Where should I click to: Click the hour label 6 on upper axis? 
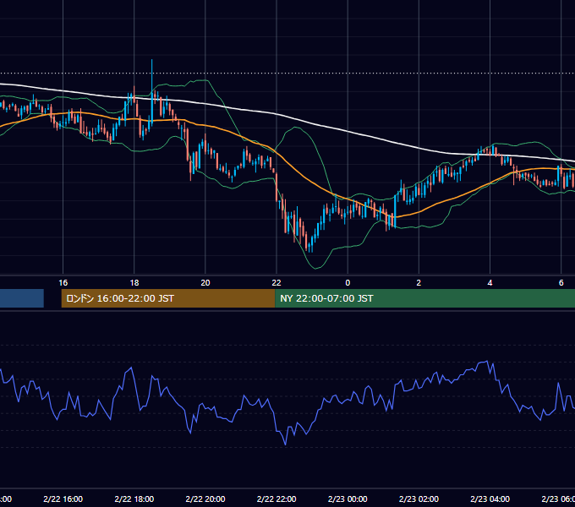point(561,282)
